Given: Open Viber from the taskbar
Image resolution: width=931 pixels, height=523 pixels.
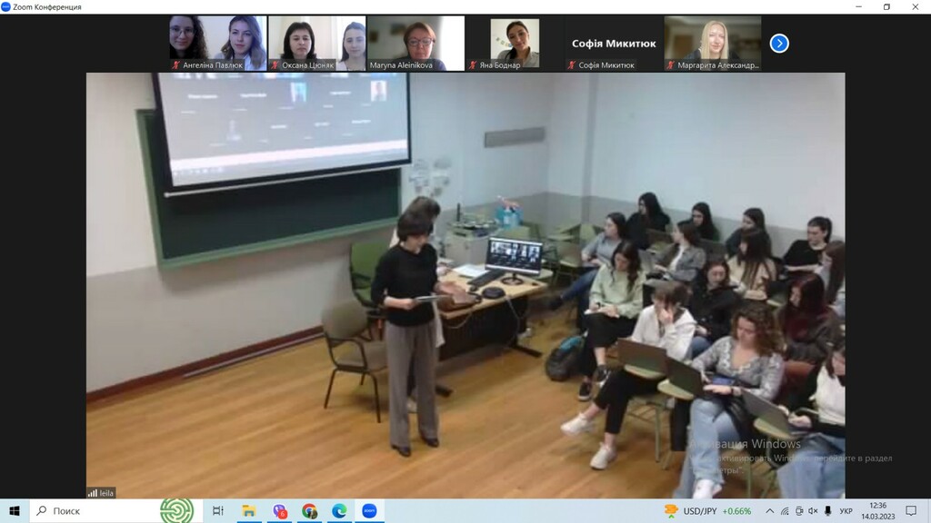Looking at the screenshot, I should pyautogui.click(x=279, y=511).
